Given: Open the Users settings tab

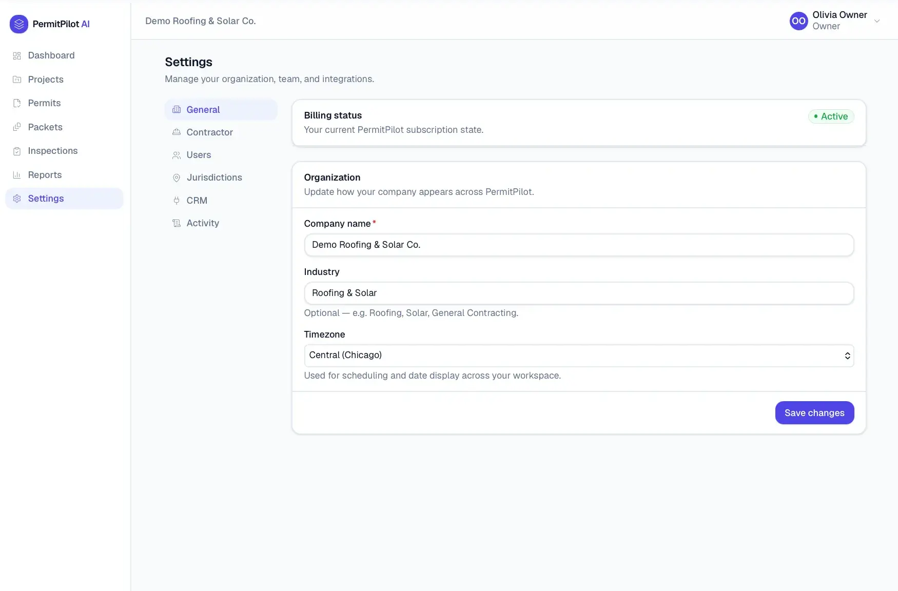Looking at the screenshot, I should (x=221, y=155).
